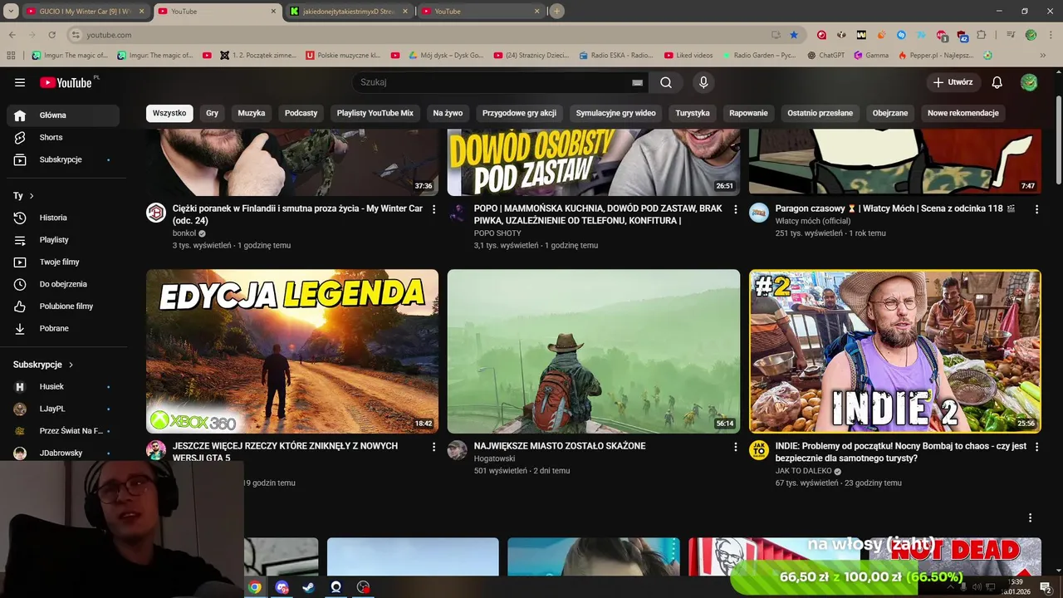Select Ostatnio przesłane chip
Viewport: 1063px width, 598px height.
(x=820, y=113)
